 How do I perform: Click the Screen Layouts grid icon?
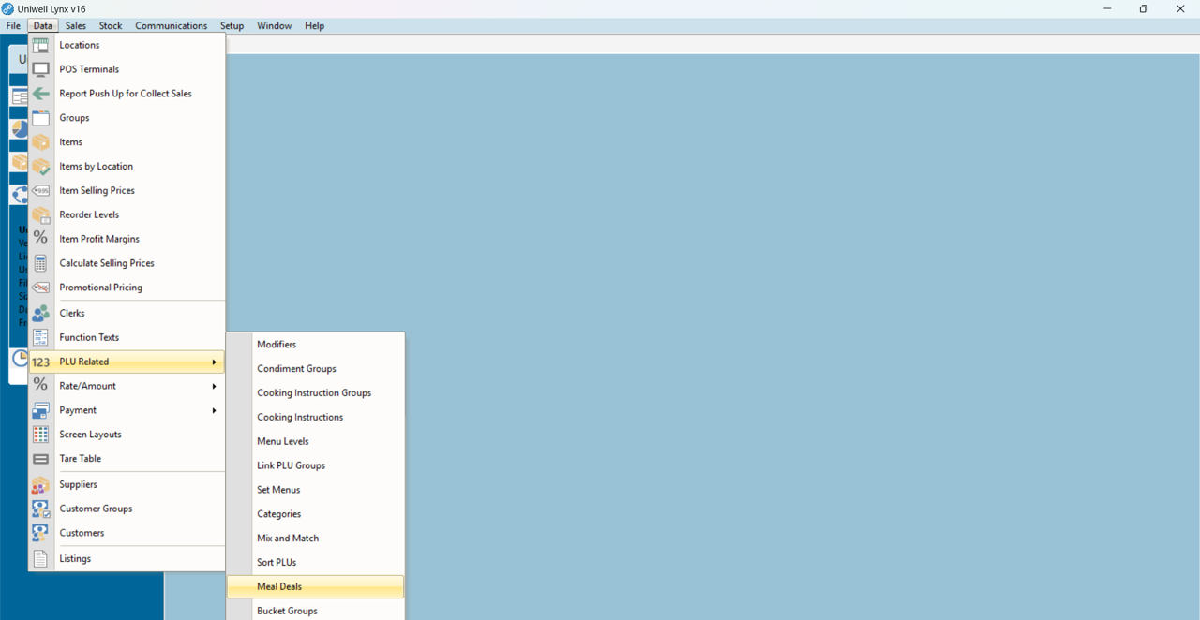point(40,435)
